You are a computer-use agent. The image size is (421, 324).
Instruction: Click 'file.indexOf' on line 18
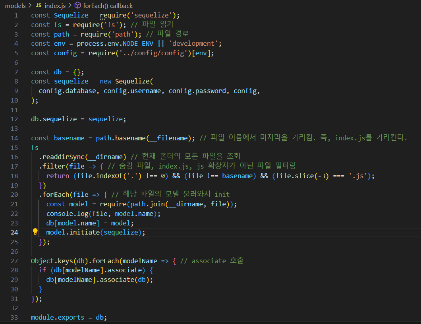click(100, 176)
